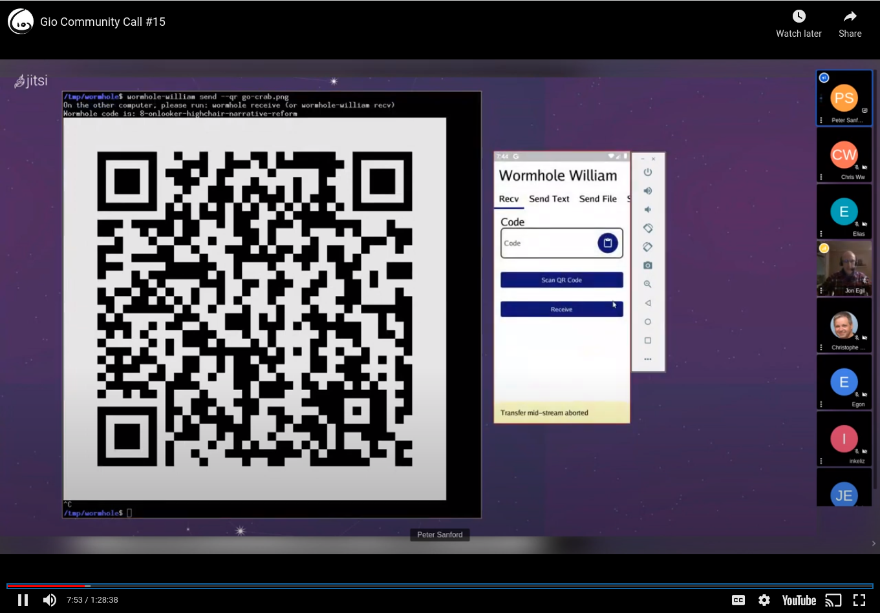This screenshot has height=613, width=880.
Task: Open options menu for Chris Ww tile
Action: 821,177
